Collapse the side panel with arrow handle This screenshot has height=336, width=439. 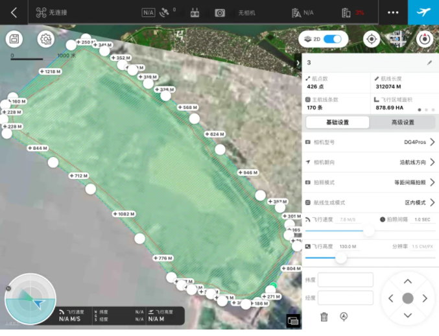click(298, 62)
